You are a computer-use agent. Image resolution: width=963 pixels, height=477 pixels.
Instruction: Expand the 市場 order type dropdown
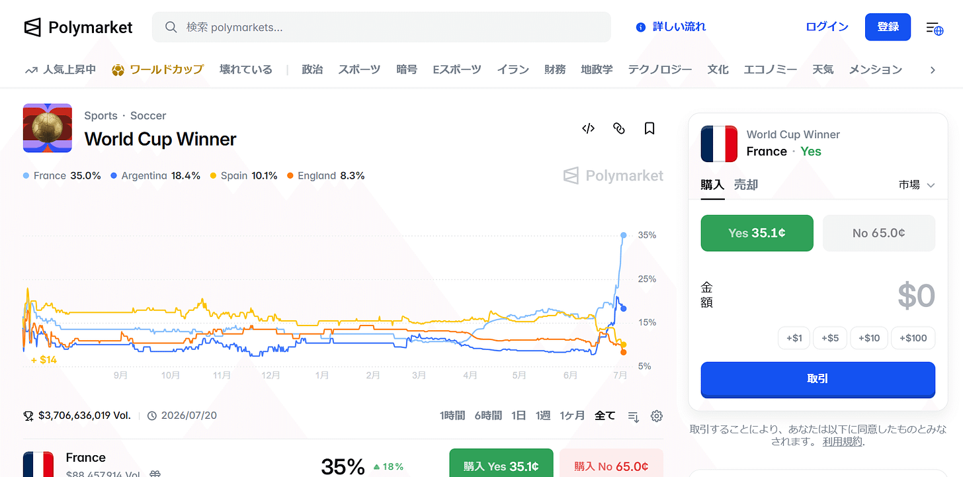[917, 185]
